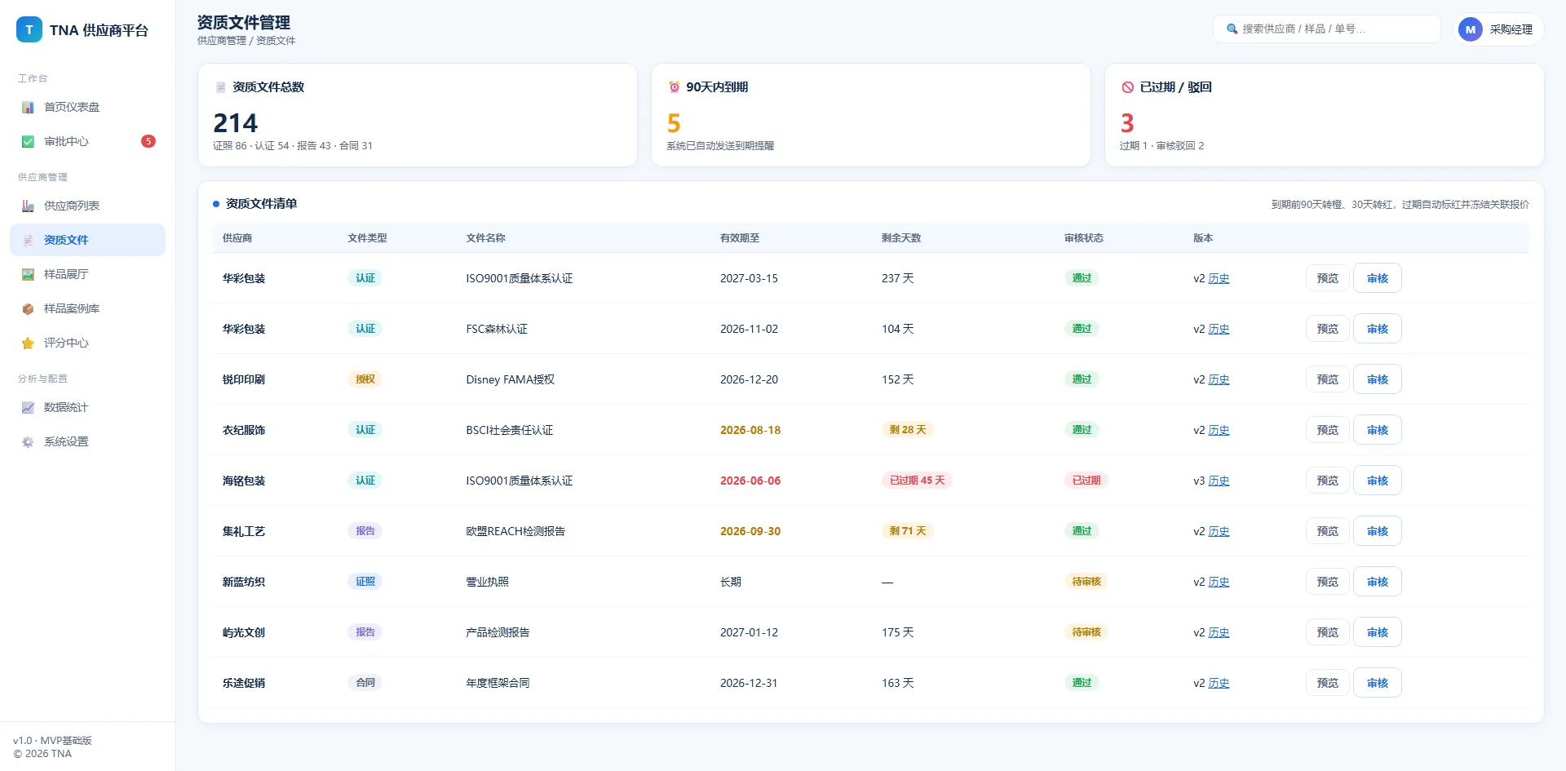Click the 评分中心 star icon
Viewport: 1566px width, 771px height.
(28, 343)
